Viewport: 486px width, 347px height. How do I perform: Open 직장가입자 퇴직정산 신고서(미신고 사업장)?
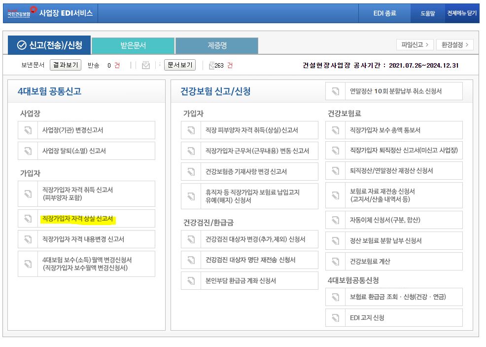click(x=394, y=151)
